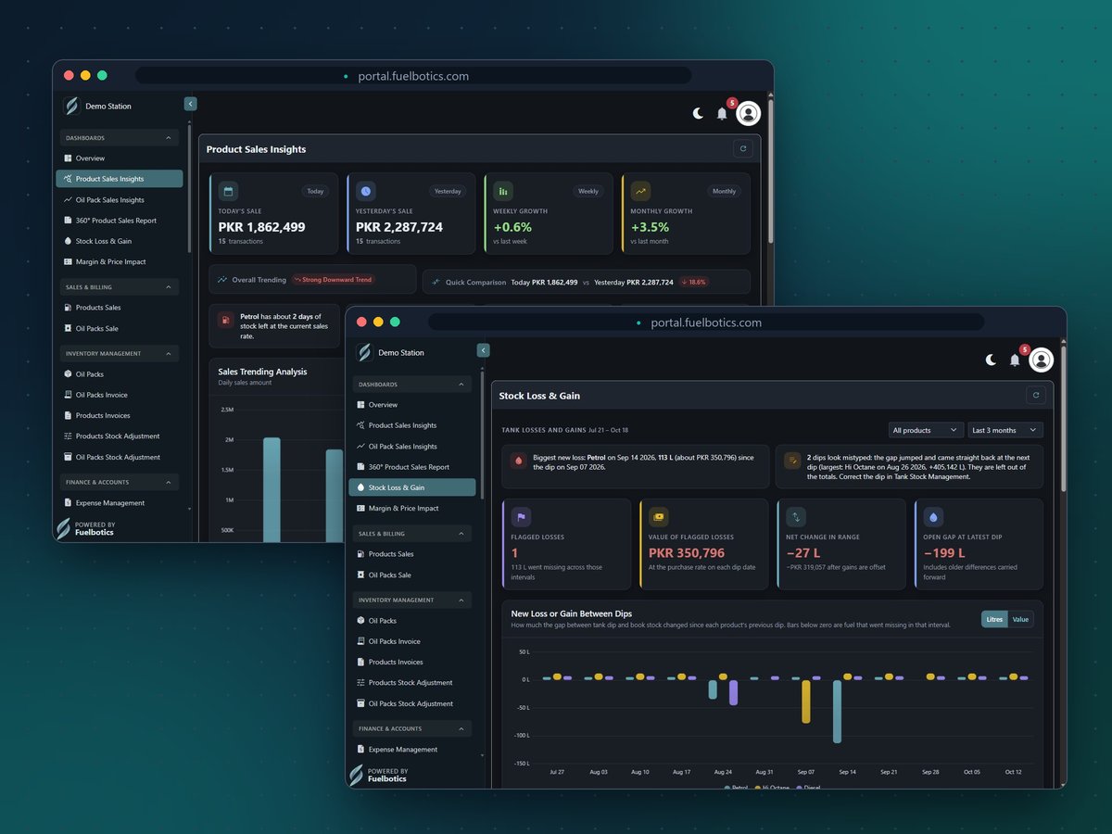Click Yesterday's Sale clock icon in back window
Viewport: 1112px width, 834px height.
coord(366,191)
